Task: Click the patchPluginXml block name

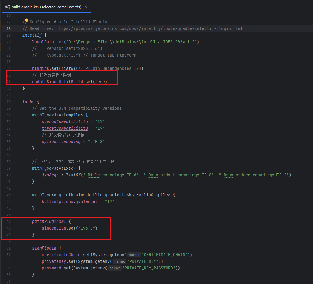Action: [48, 221]
